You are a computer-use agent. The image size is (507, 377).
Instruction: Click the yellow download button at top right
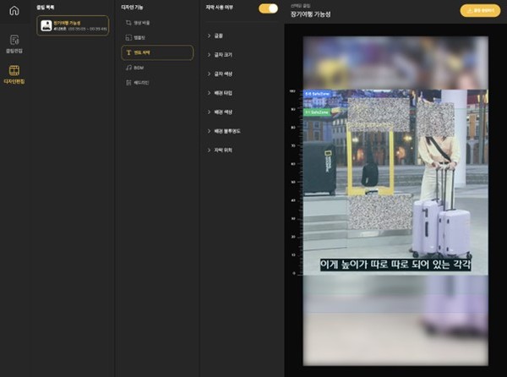click(x=480, y=11)
